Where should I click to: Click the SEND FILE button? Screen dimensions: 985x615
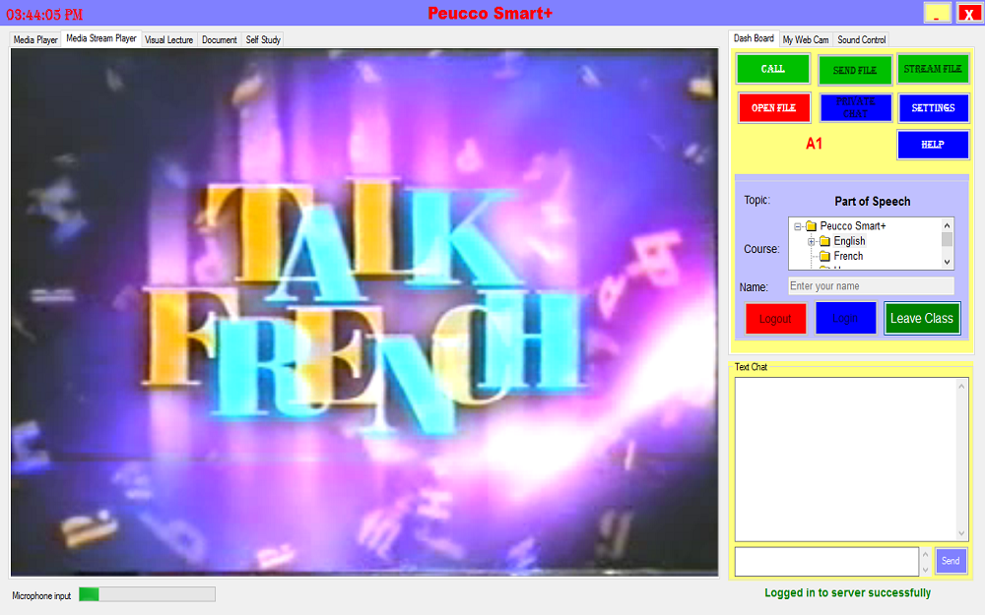coord(855,70)
